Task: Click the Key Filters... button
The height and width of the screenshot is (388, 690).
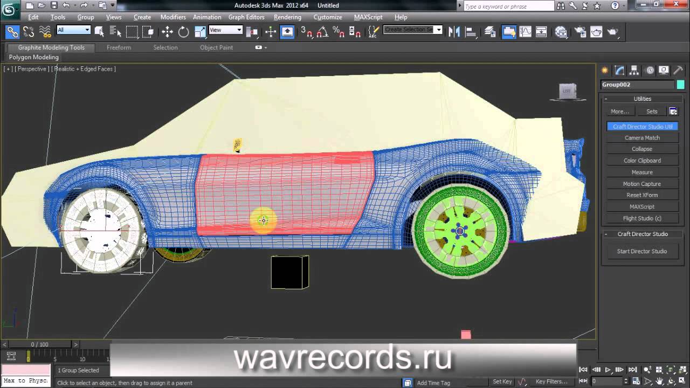Action: coord(551,382)
